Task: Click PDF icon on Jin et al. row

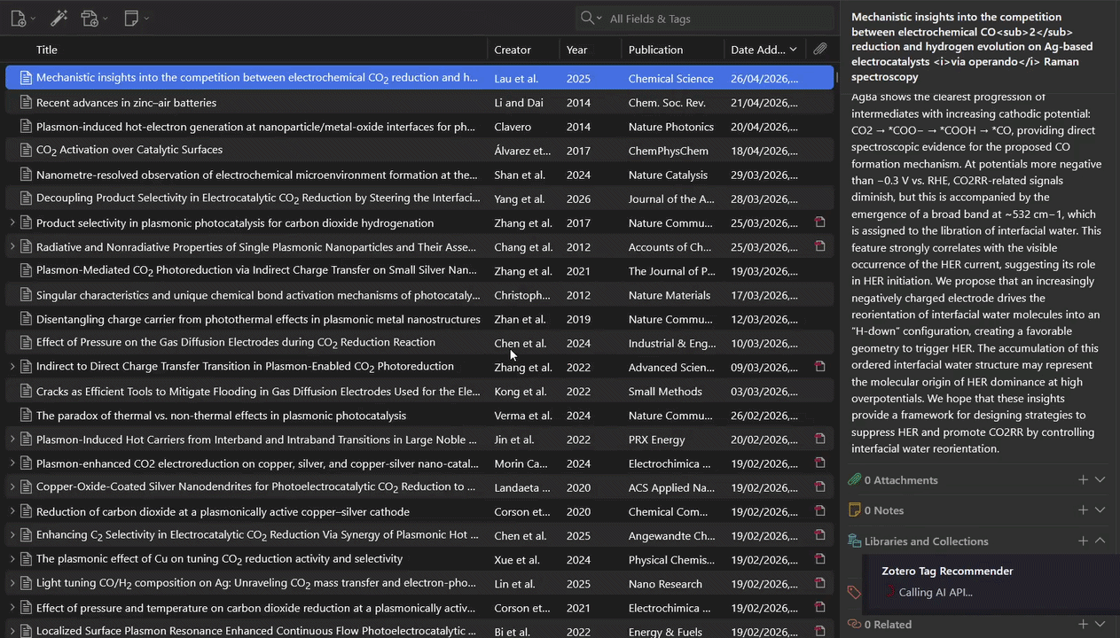Action: 820,439
